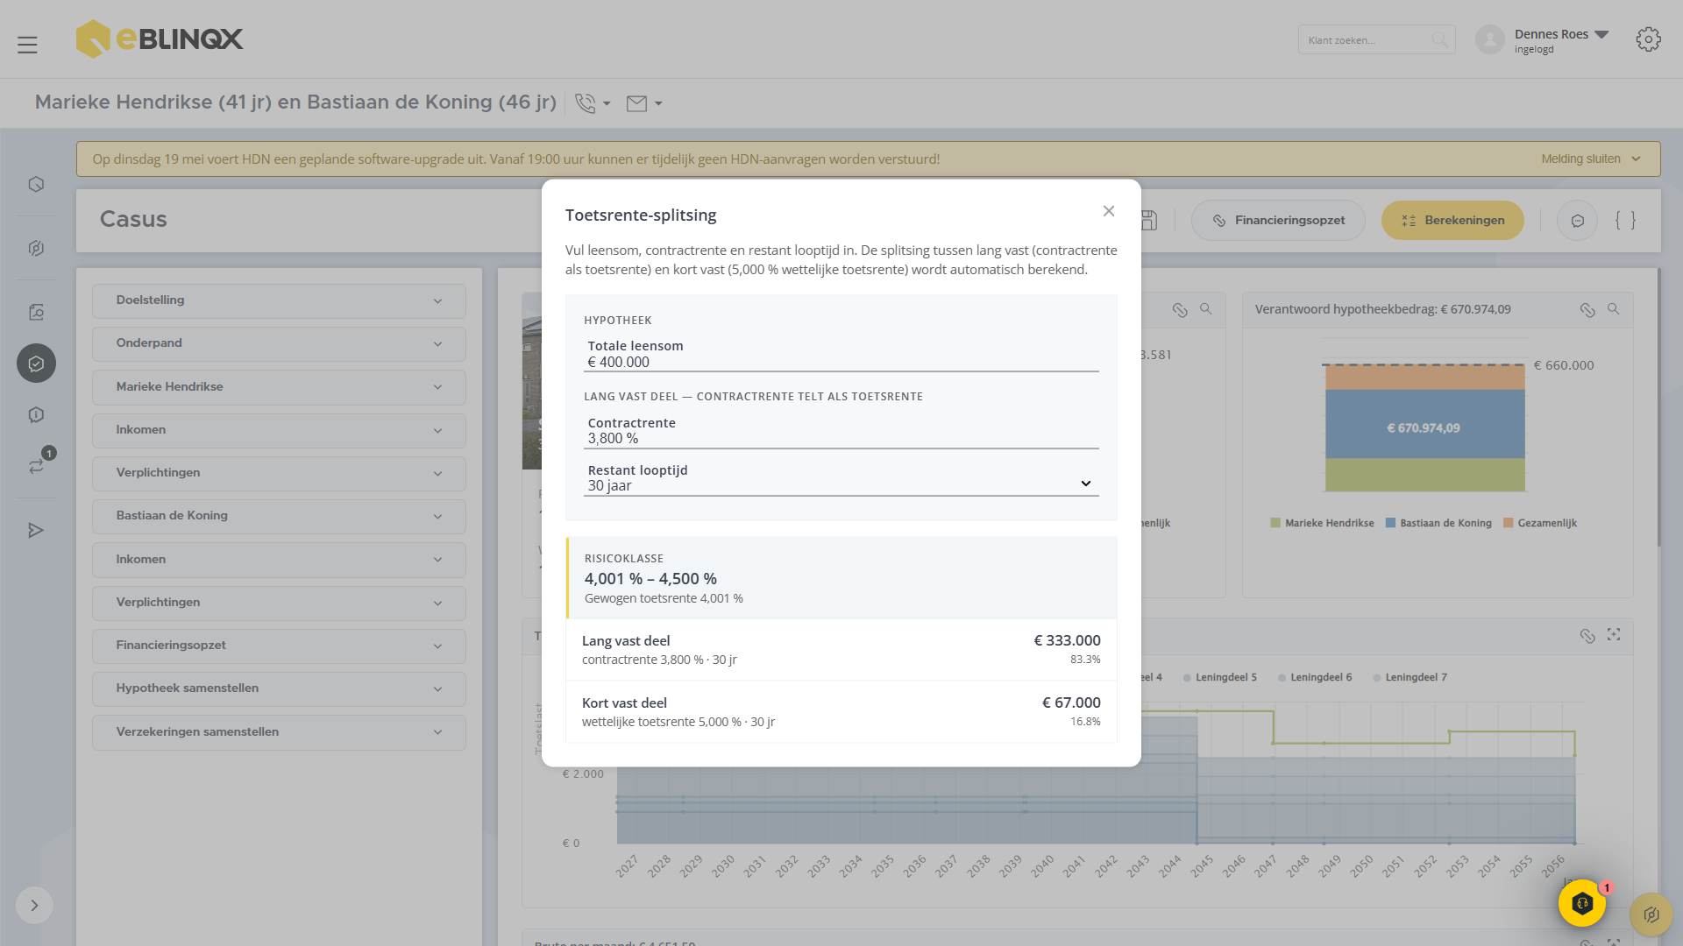Click the curly braces icon
This screenshot has width=1683, height=946.
click(1625, 221)
